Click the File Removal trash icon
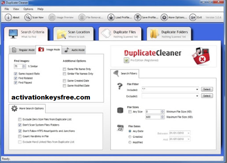 (82, 17)
